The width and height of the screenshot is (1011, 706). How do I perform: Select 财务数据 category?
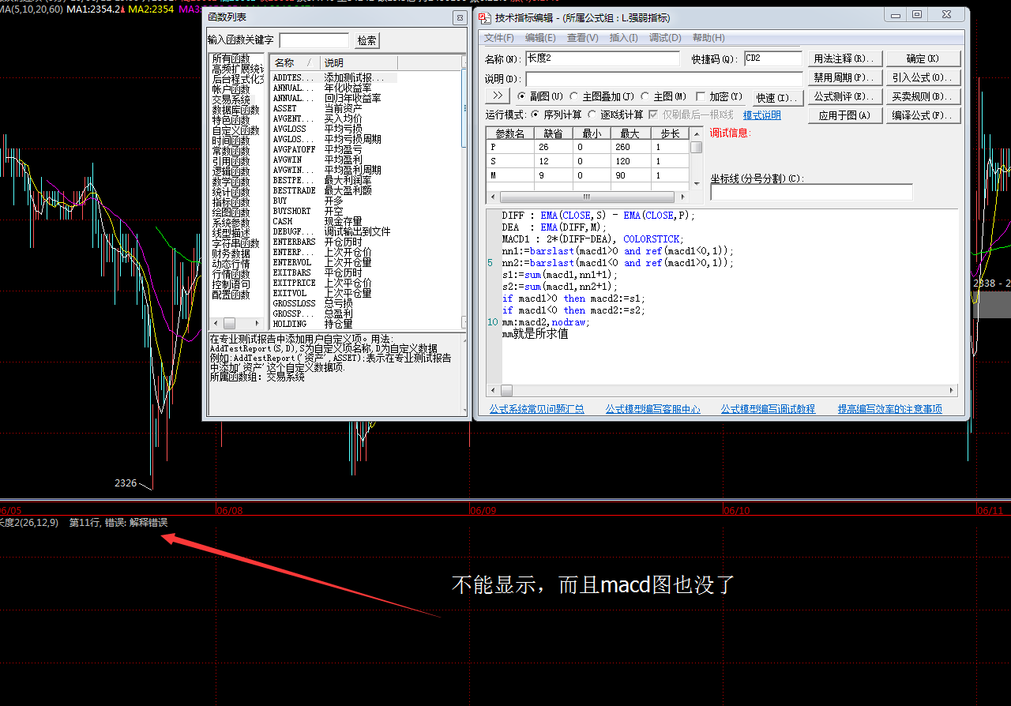pyautogui.click(x=231, y=254)
